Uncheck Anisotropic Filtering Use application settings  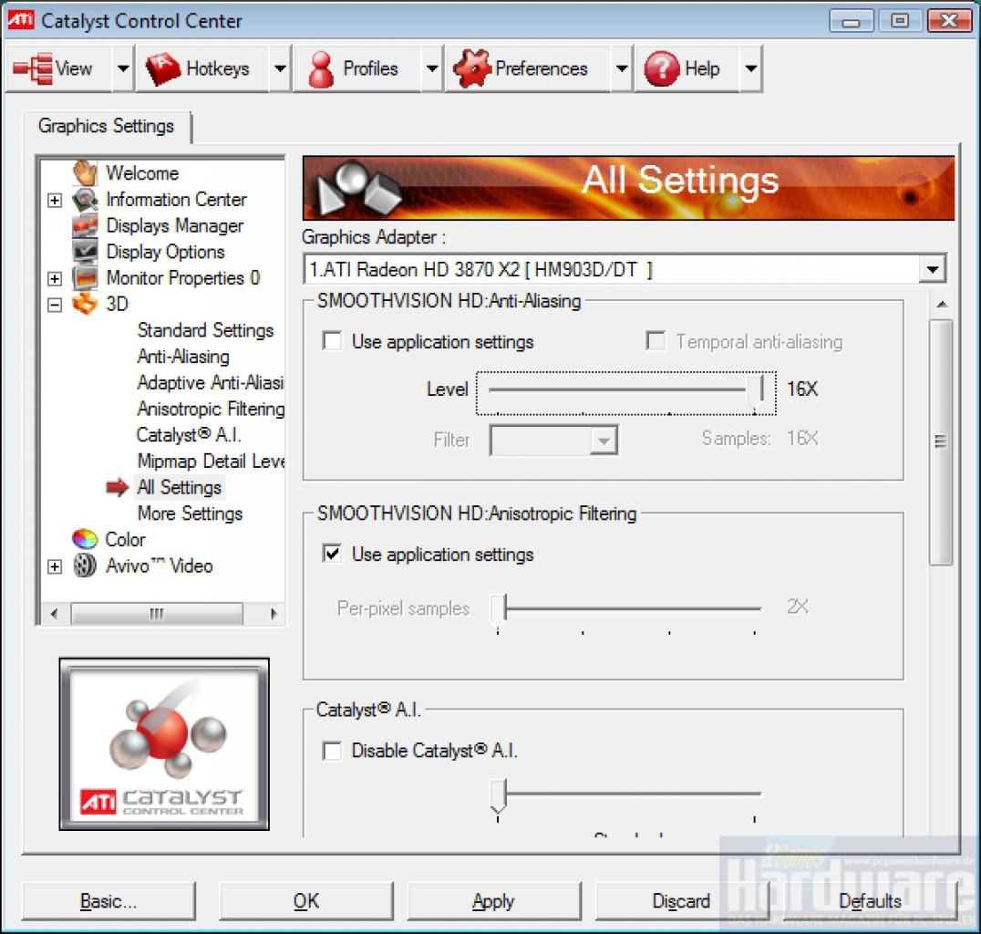coord(332,554)
